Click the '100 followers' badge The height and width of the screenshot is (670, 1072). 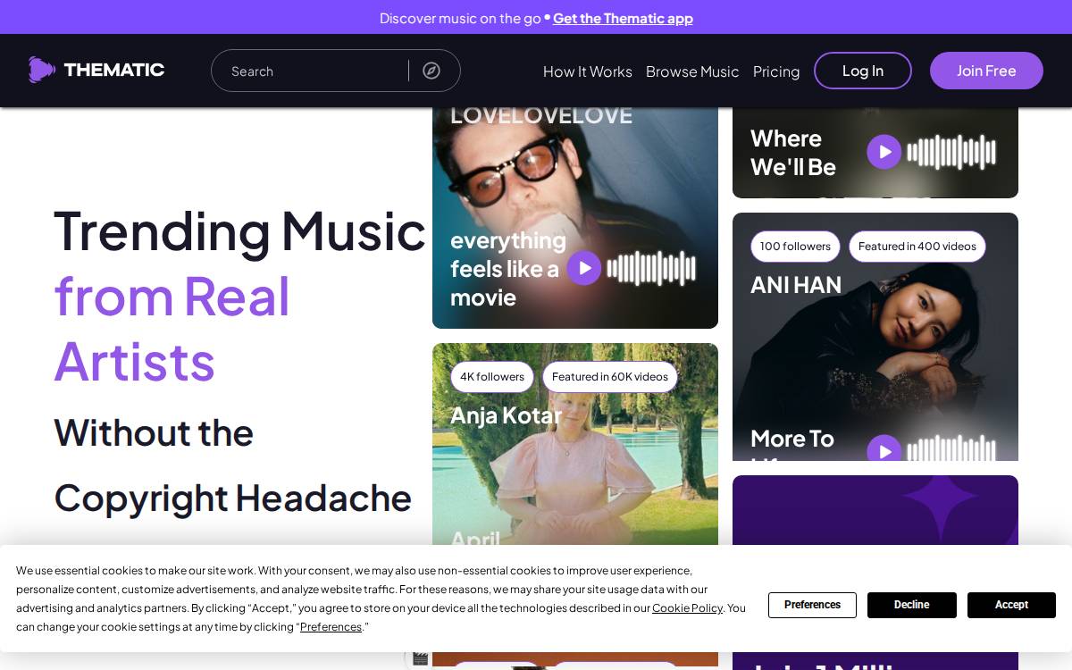tap(795, 247)
